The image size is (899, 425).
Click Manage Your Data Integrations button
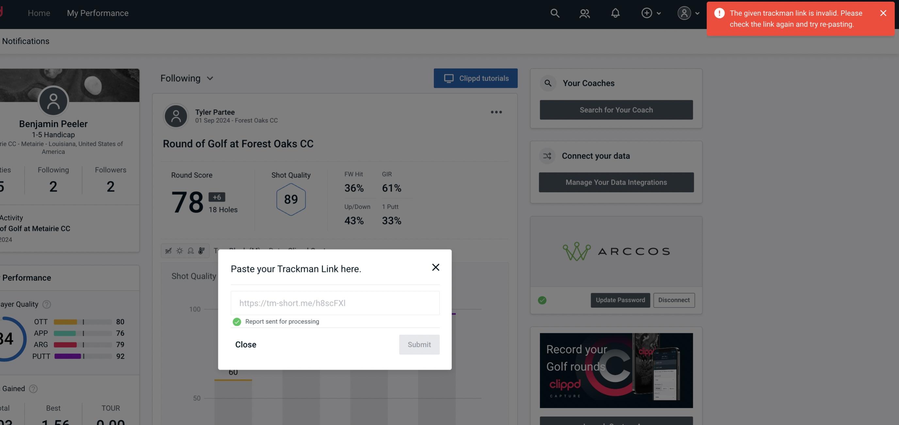(616, 182)
